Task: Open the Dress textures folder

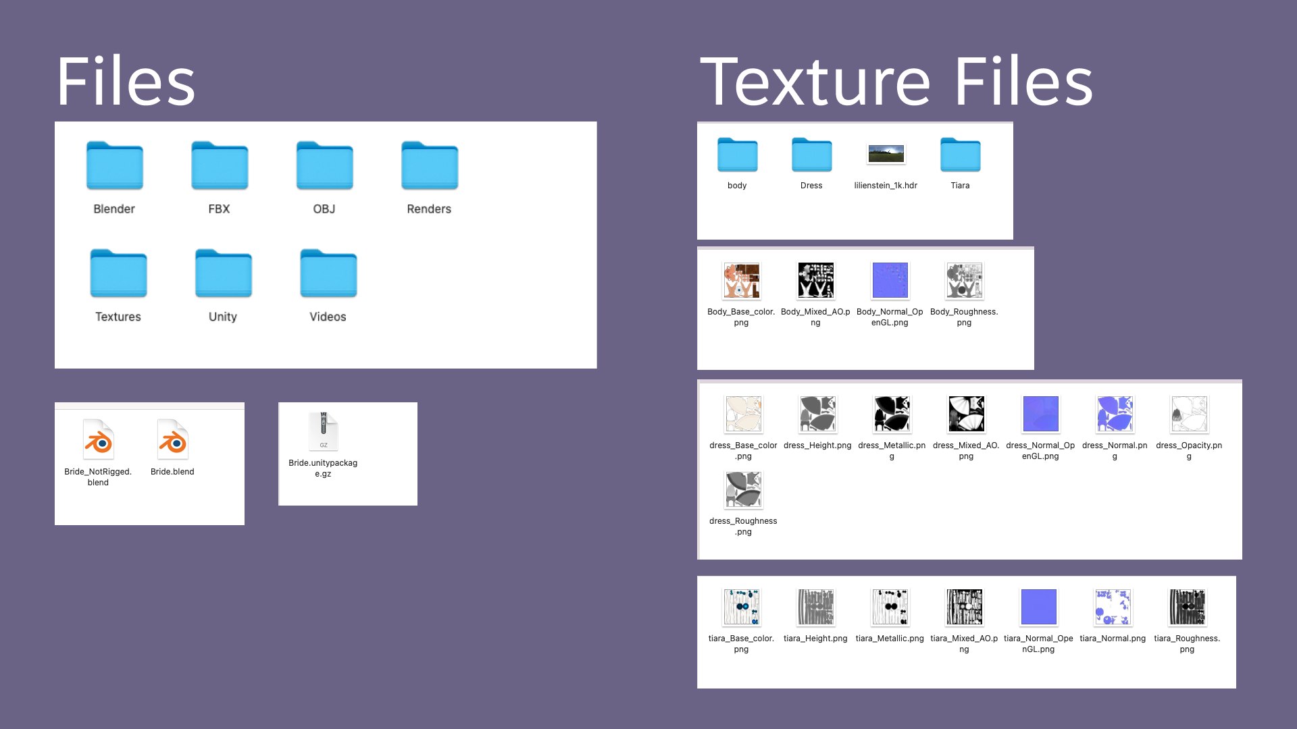Action: point(811,155)
